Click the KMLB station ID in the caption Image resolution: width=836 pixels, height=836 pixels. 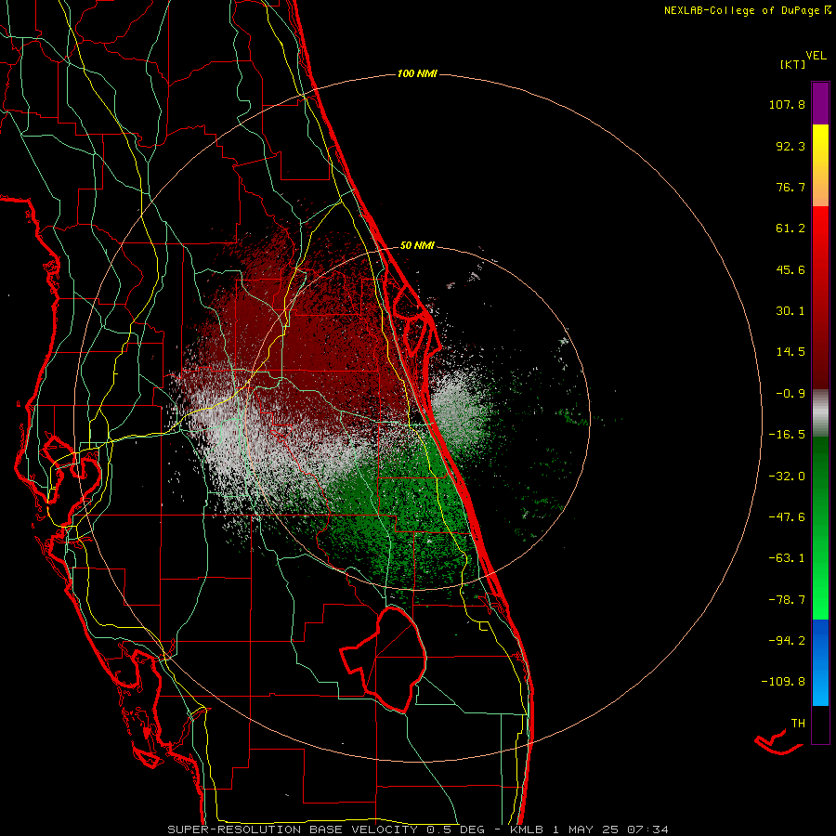527,829
